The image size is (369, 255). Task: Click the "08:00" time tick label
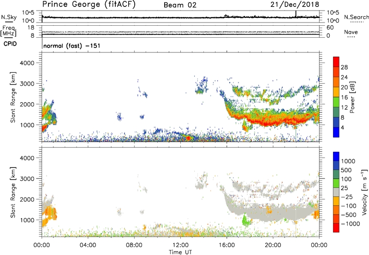click(134, 245)
